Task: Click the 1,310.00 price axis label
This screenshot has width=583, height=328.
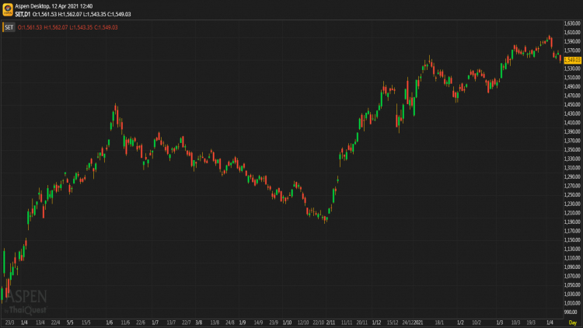Action: pyautogui.click(x=572, y=168)
